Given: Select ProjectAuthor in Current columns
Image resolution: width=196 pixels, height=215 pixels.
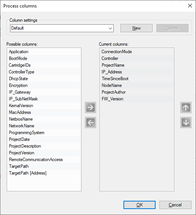Looking at the screenshot, I should tap(137, 92).
